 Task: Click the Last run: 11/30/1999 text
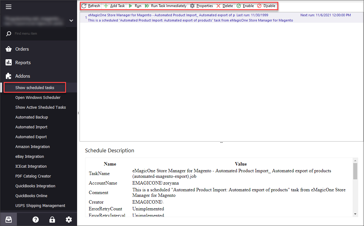tap(252, 15)
